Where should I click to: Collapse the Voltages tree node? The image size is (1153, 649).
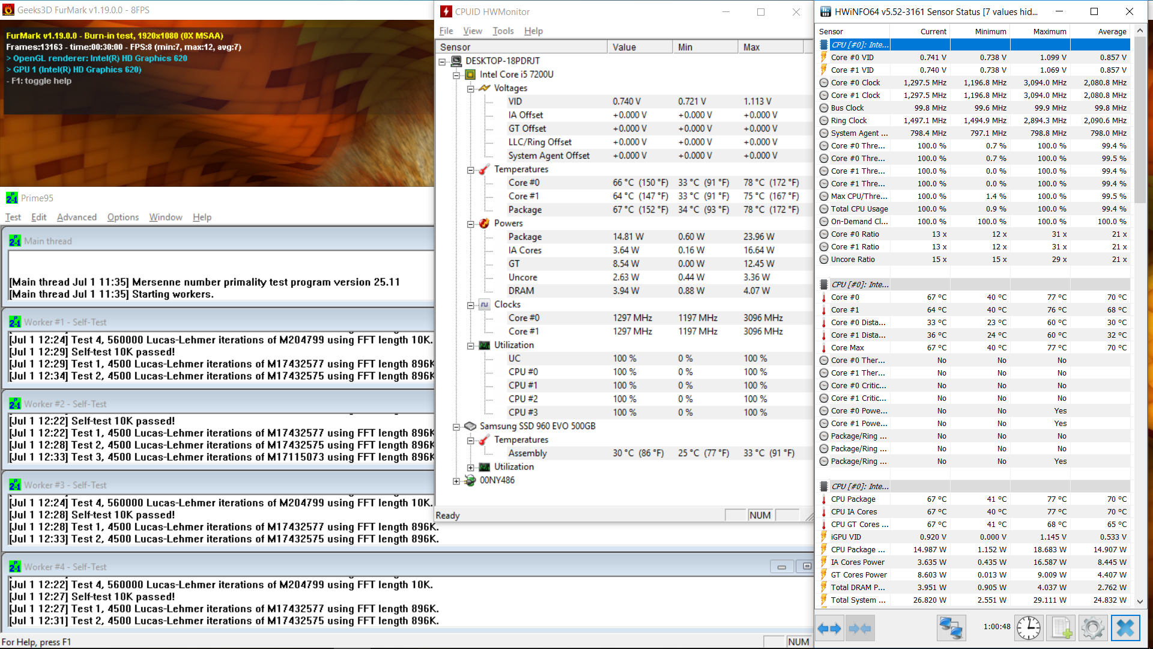coord(471,88)
